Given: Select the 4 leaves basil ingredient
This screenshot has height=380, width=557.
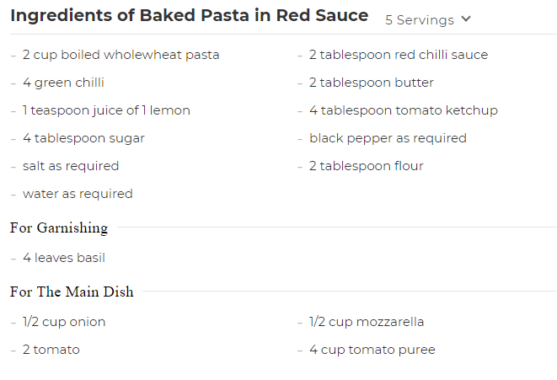Looking at the screenshot, I should coord(63,258).
